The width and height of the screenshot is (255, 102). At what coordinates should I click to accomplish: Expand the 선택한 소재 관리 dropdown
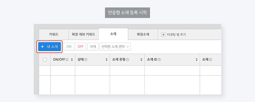tap(115, 47)
